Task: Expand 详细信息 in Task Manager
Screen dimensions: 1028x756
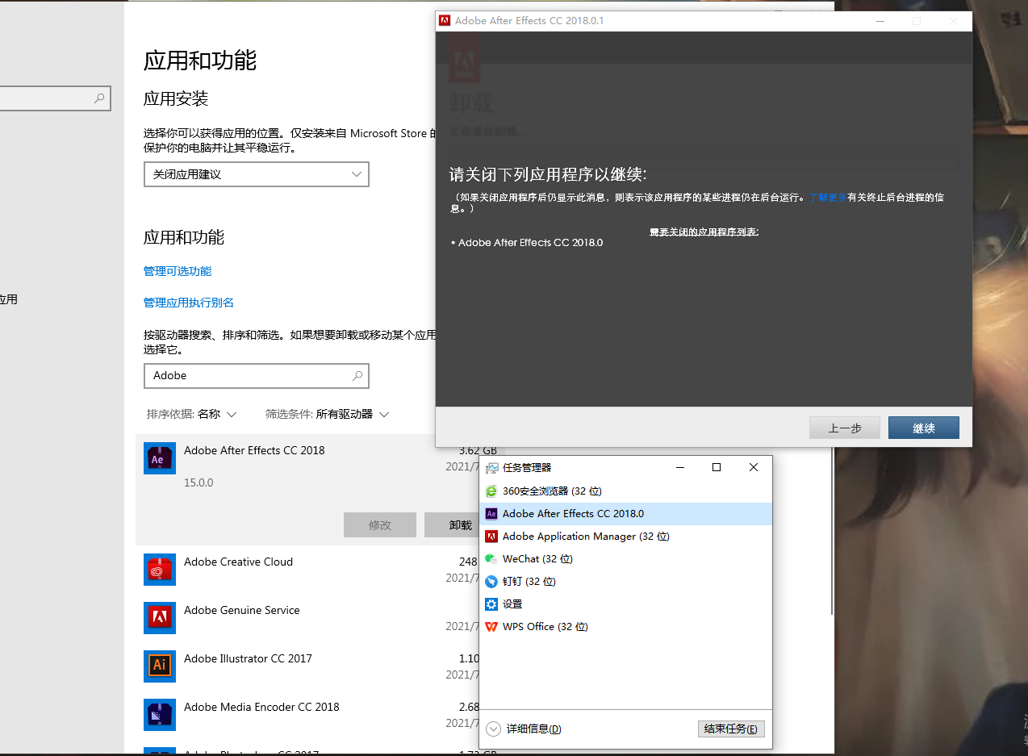Action: pos(524,729)
